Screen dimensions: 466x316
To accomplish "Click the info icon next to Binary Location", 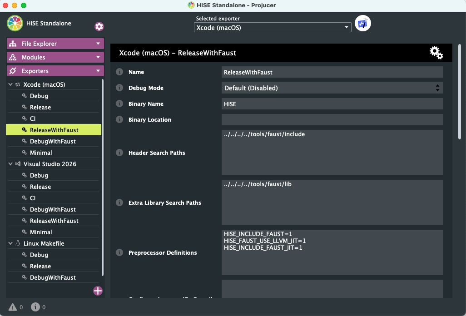I will pos(119,119).
